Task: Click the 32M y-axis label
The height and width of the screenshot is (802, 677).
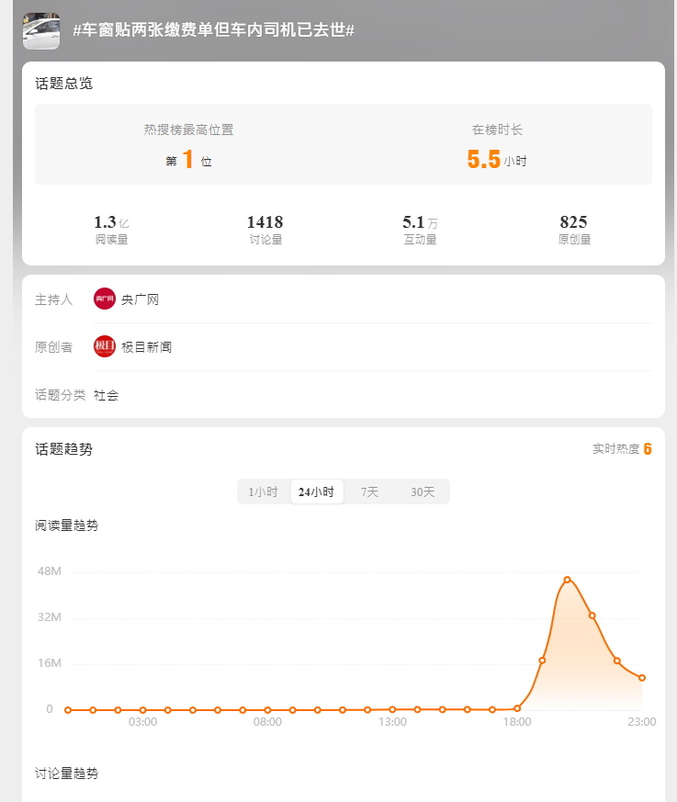Action: [x=49, y=616]
